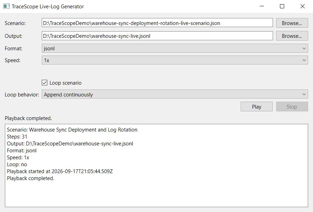Start playback with the Play button
Screen dimensions: 313x212
pyautogui.click(x=257, y=107)
